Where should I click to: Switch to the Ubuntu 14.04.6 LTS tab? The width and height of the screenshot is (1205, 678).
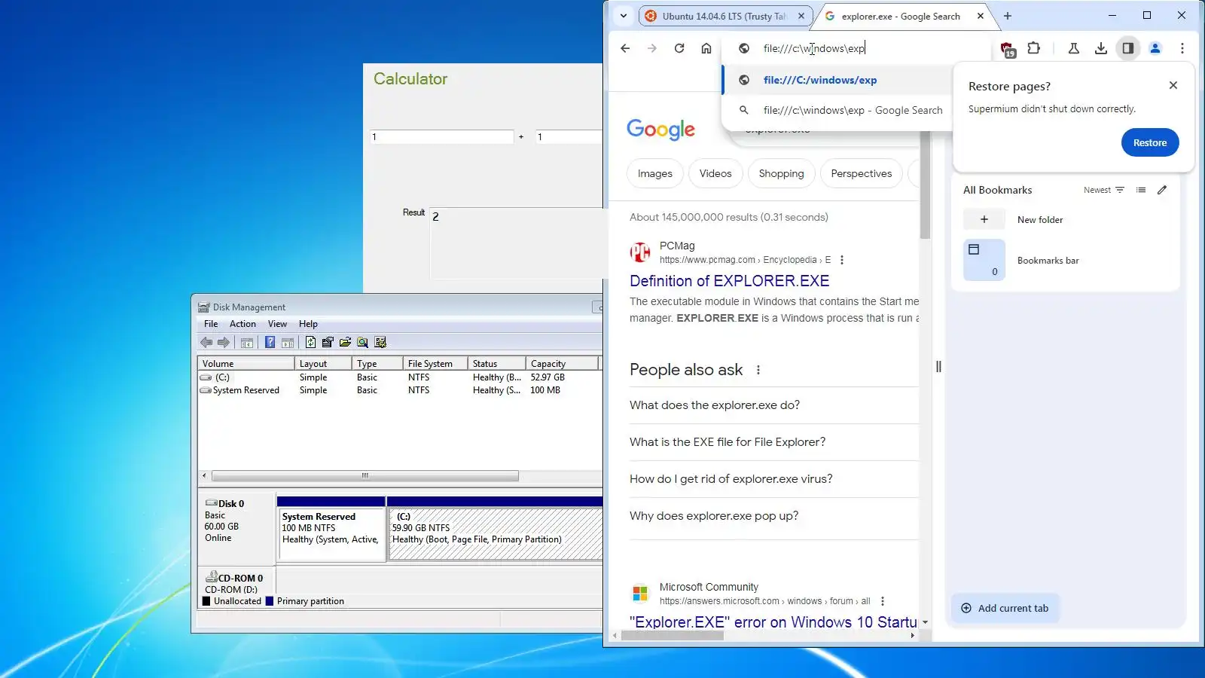pos(725,16)
